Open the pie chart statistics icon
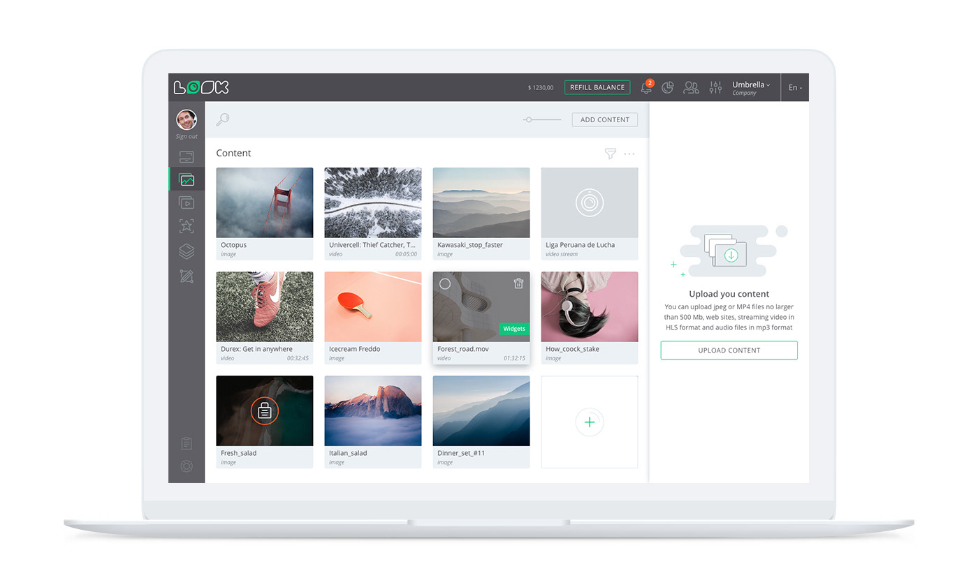 (668, 87)
